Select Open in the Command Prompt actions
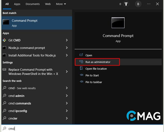 [89, 55]
